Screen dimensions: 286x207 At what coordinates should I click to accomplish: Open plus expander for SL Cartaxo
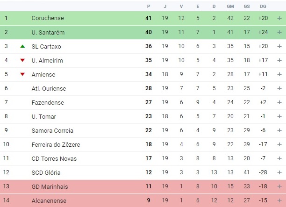pos(279,46)
